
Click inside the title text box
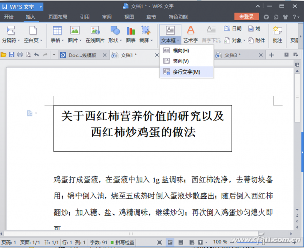(x=142, y=128)
